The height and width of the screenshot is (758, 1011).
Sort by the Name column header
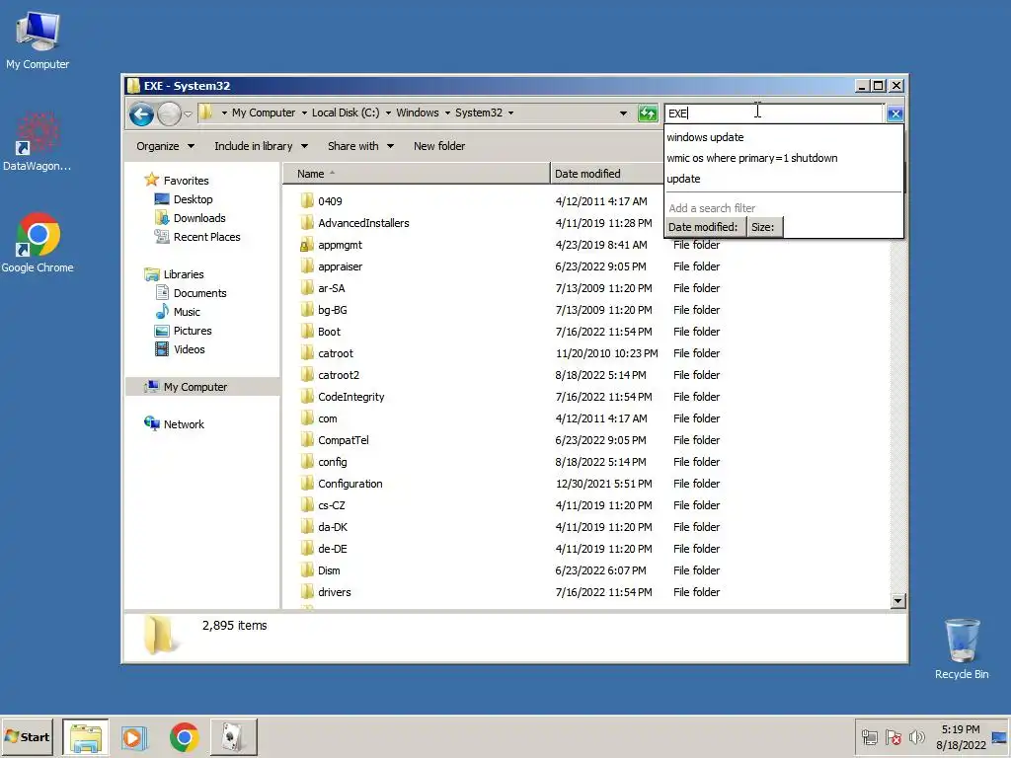416,174
